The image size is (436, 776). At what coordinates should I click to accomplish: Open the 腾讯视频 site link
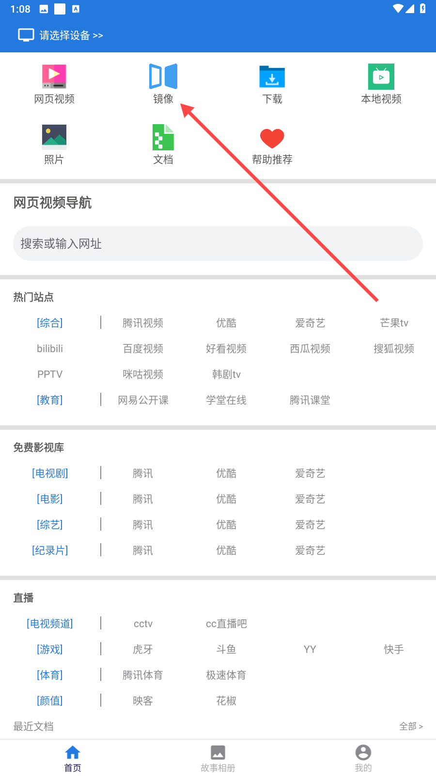click(143, 323)
